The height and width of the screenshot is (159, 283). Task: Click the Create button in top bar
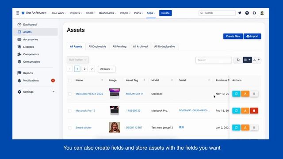point(165,13)
